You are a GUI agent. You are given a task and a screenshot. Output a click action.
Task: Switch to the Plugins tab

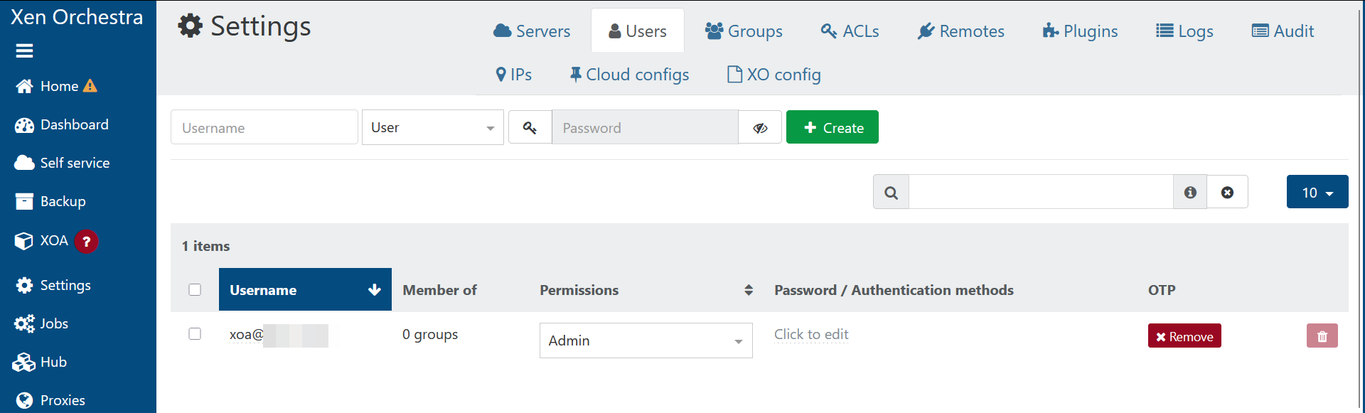pos(1080,31)
